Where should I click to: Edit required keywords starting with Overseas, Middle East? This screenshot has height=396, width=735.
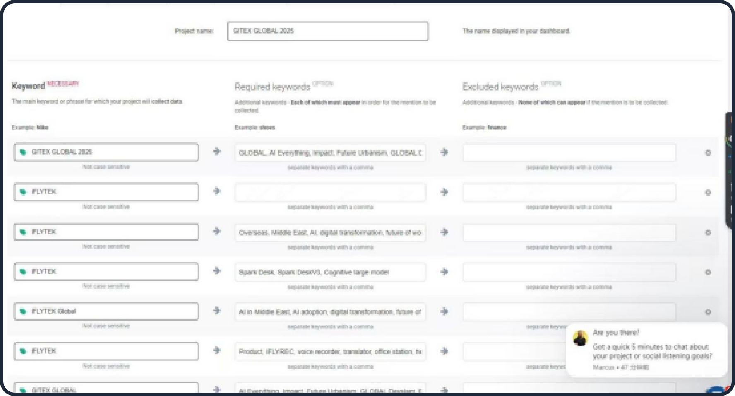pyautogui.click(x=330, y=232)
